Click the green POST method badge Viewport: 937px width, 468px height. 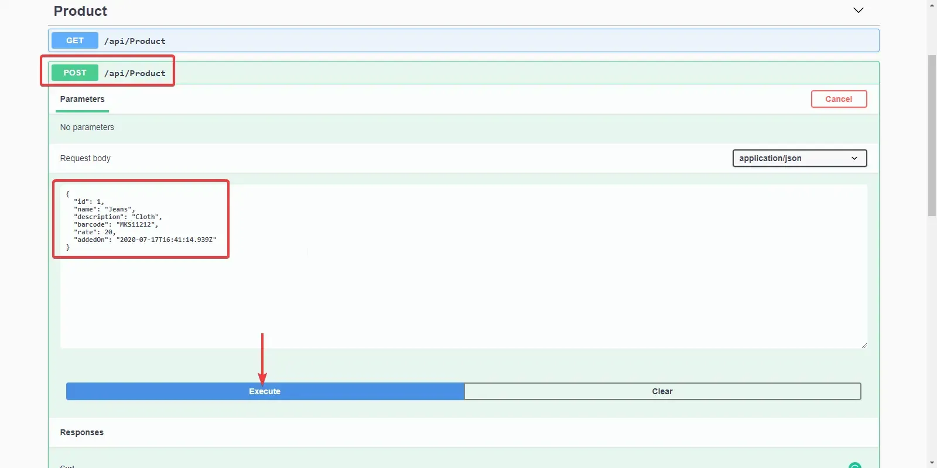click(x=75, y=73)
